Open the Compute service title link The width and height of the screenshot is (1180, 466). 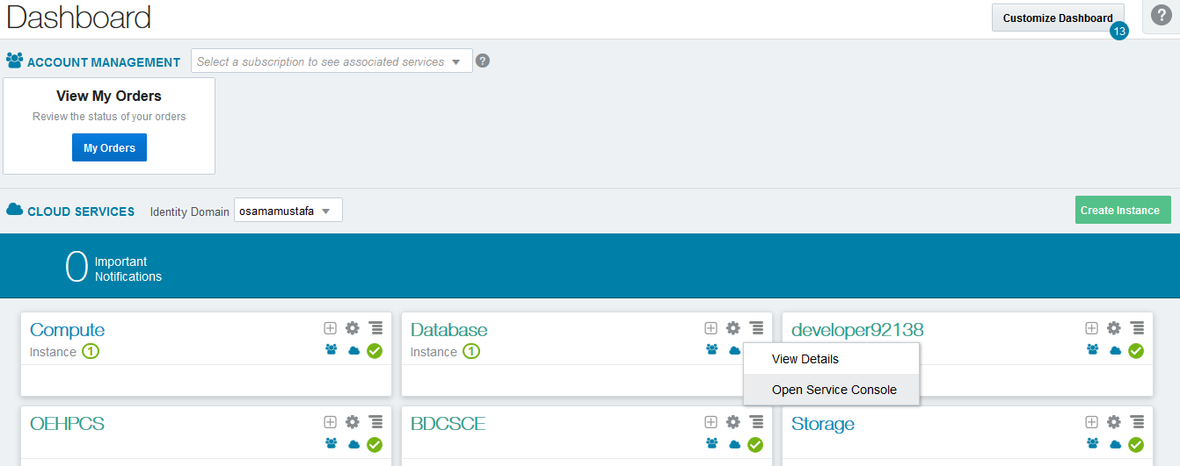click(67, 330)
